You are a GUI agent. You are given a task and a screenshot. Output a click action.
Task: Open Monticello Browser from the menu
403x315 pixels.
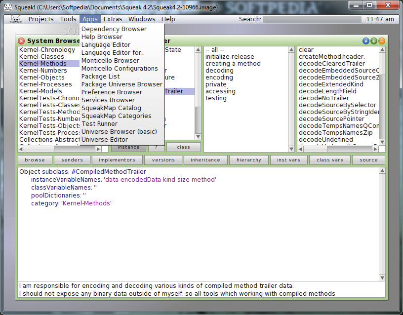point(122,61)
